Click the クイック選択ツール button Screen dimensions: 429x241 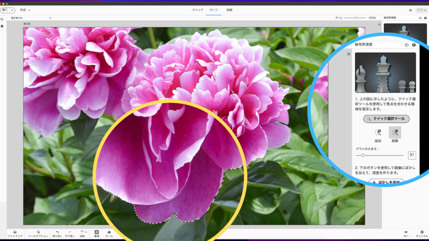point(386,119)
